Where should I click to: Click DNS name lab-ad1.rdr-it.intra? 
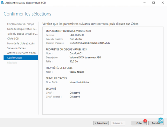click(79, 82)
